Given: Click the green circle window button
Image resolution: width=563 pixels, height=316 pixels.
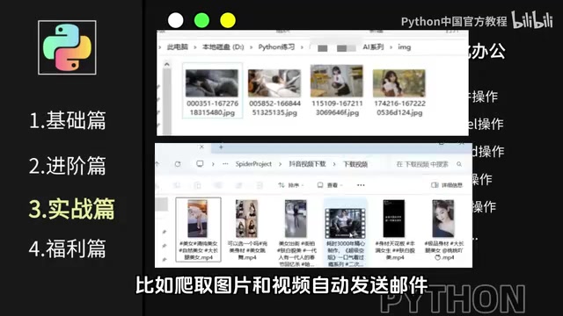Looking at the screenshot, I should 201,20.
